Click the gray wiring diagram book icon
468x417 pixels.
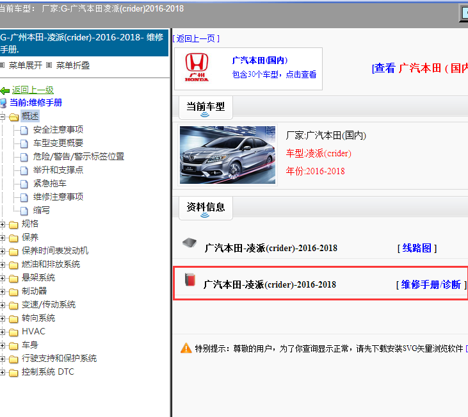click(190, 243)
